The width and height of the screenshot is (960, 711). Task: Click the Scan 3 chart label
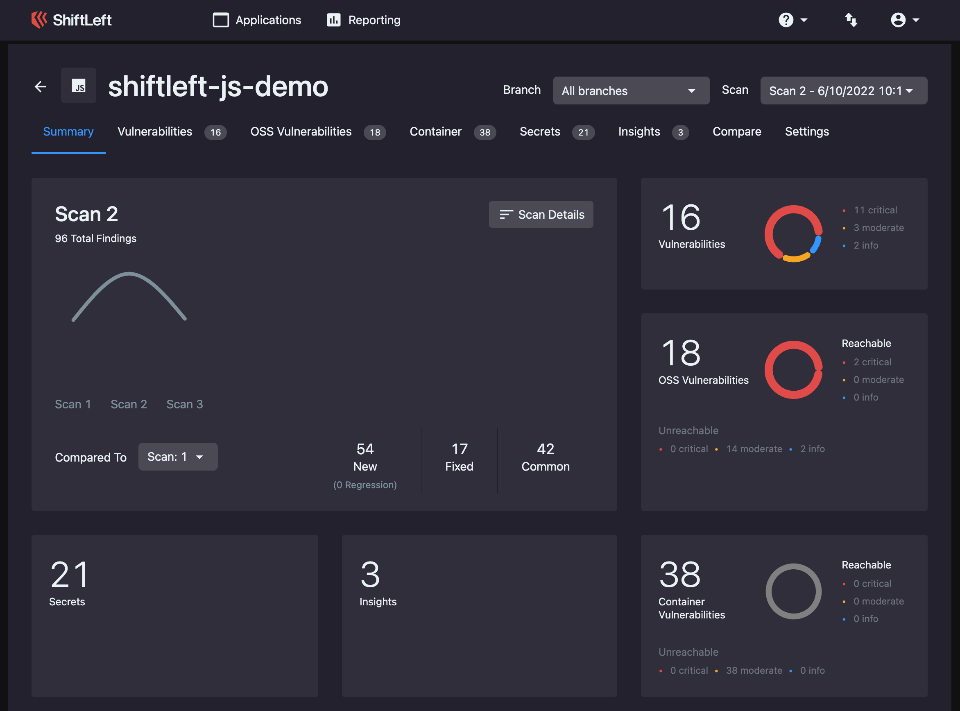click(x=185, y=404)
